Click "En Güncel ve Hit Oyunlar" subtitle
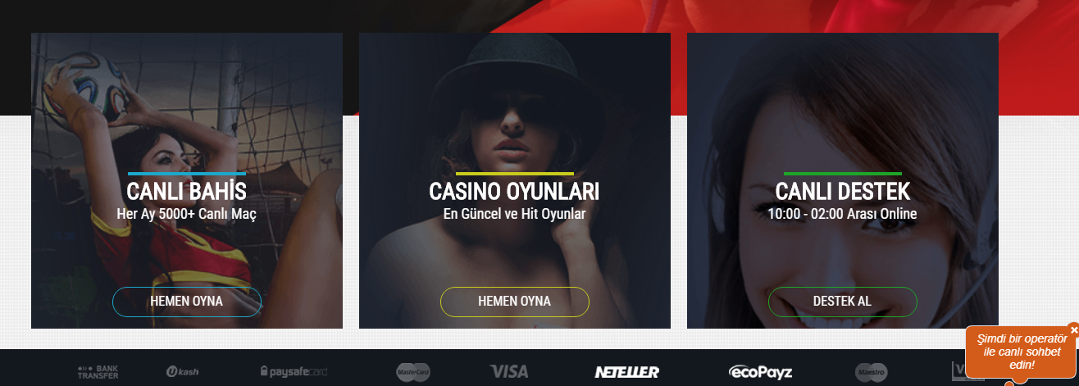The height and width of the screenshot is (386, 1079). coord(515,214)
